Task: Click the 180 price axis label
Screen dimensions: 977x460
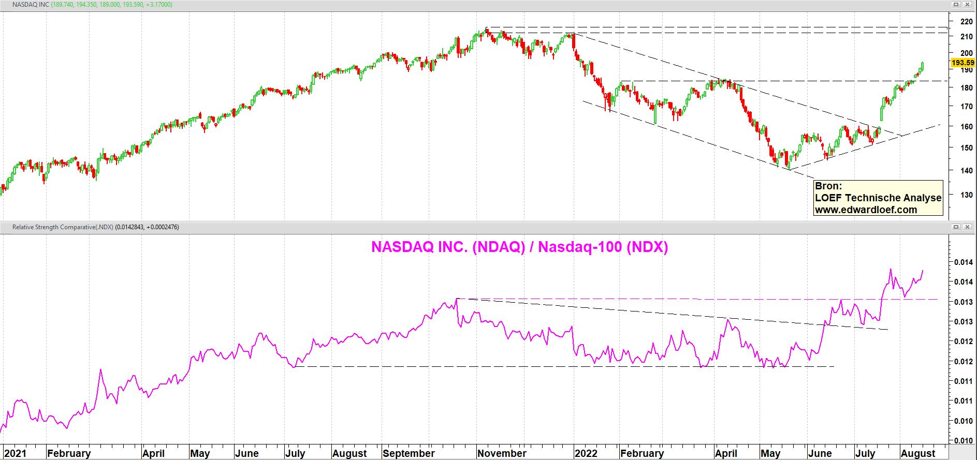Action: click(x=966, y=87)
